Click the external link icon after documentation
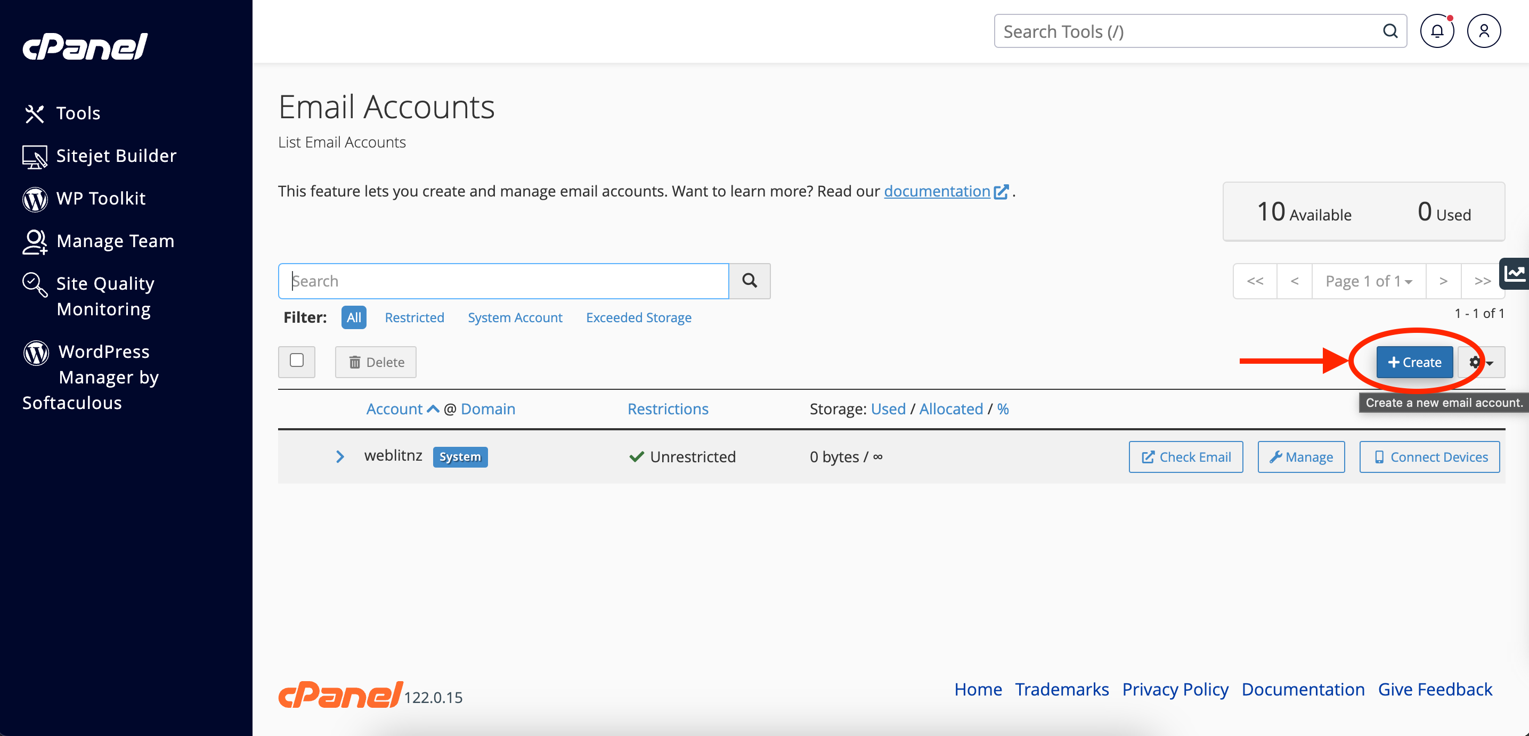The height and width of the screenshot is (736, 1529). pyautogui.click(x=1002, y=192)
